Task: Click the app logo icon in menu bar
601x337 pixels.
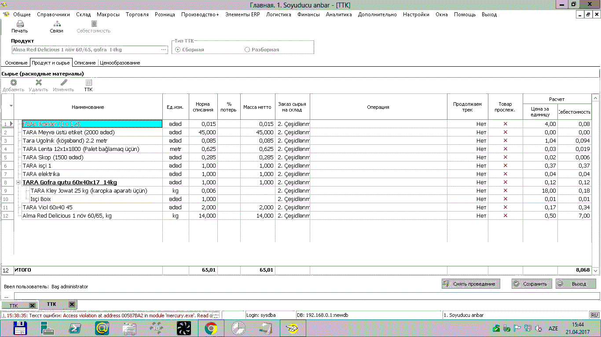Action: click(x=6, y=14)
